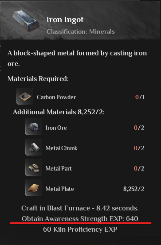The width and height of the screenshot is (161, 245).
Task: Click the Iron Ore icon
Action: point(34,127)
